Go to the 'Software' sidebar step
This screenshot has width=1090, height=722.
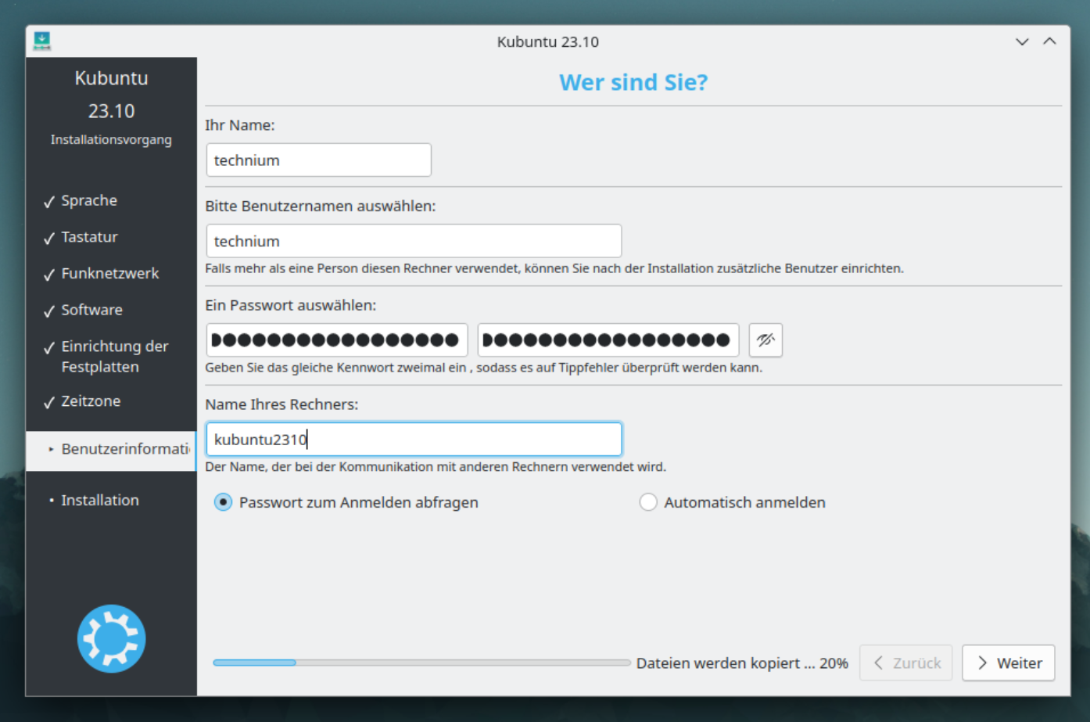coord(91,310)
